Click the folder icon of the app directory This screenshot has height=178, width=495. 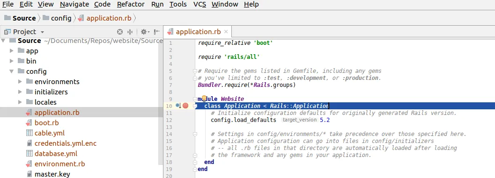[21, 51]
